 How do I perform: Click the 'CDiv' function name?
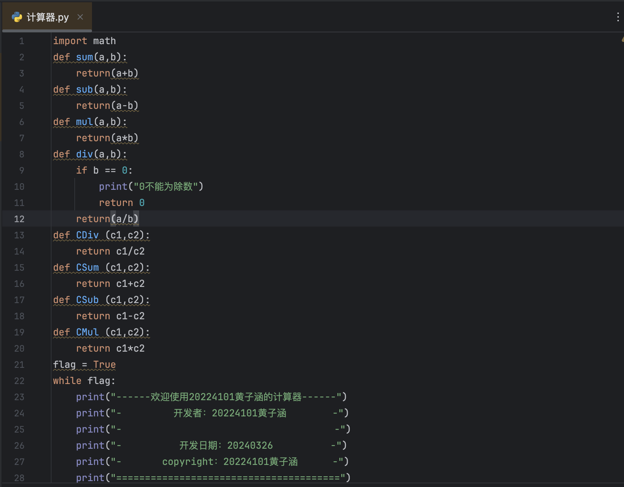(x=87, y=235)
